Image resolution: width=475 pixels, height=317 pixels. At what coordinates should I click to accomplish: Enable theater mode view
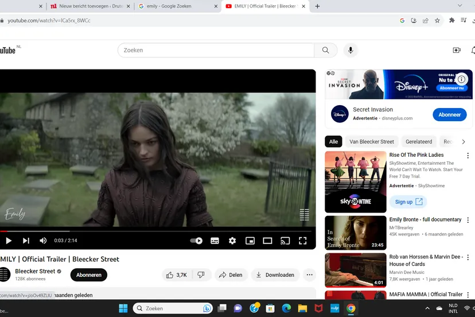click(x=267, y=241)
